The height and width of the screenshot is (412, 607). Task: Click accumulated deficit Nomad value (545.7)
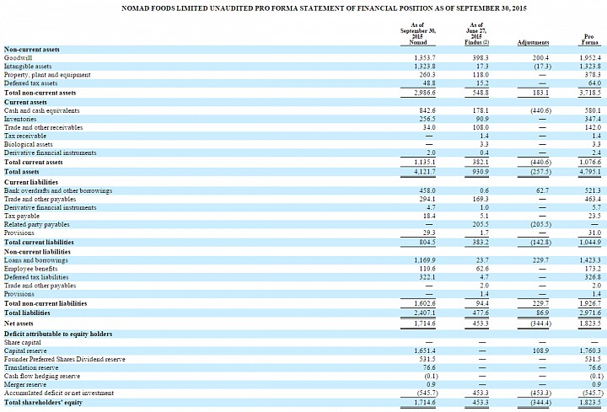pyautogui.click(x=427, y=393)
